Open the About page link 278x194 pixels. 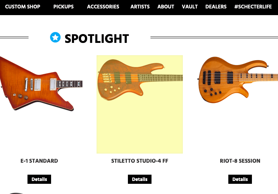click(x=166, y=7)
